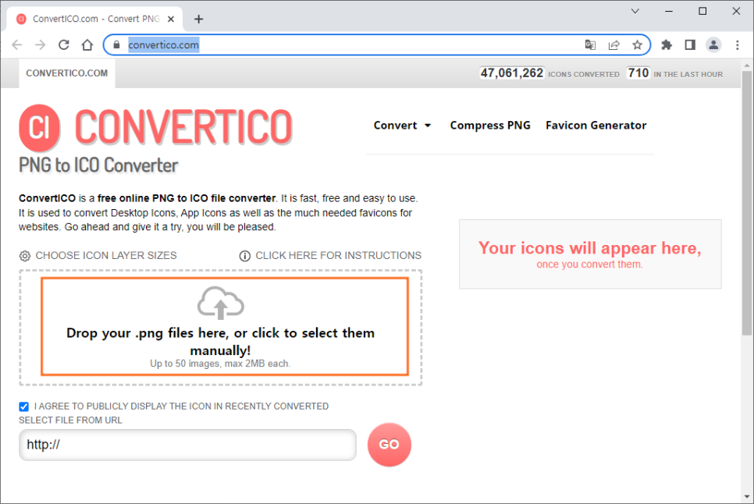Open the Compress PNG page
The image size is (754, 504).
pyautogui.click(x=490, y=126)
